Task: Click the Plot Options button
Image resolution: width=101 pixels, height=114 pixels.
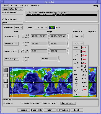Action: [68, 103]
